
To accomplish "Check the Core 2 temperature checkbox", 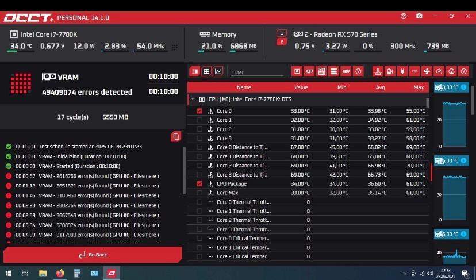I will click(x=199, y=129).
